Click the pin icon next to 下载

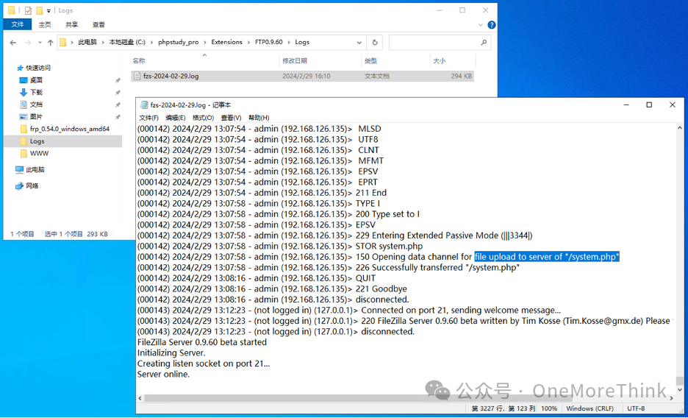pos(118,93)
